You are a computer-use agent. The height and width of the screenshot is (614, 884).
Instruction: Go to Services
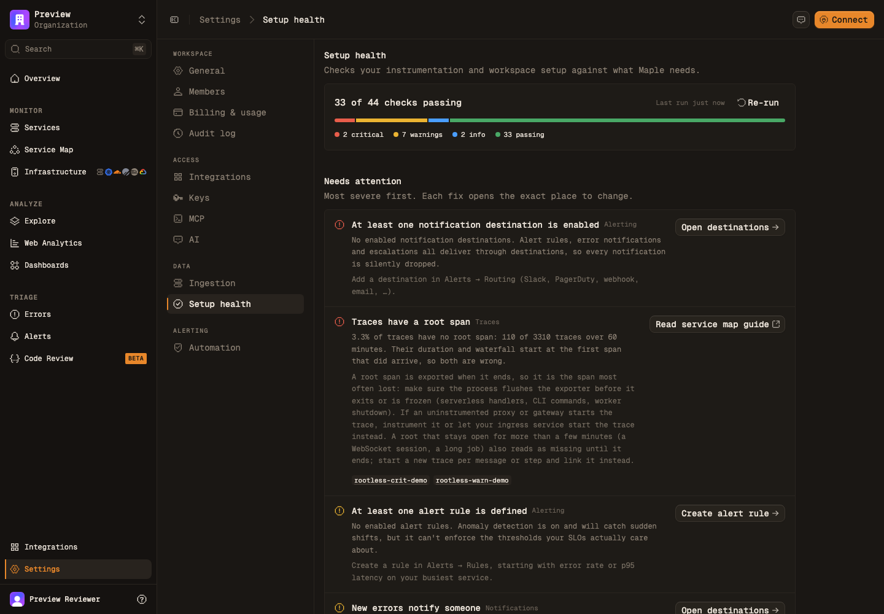tap(78, 128)
